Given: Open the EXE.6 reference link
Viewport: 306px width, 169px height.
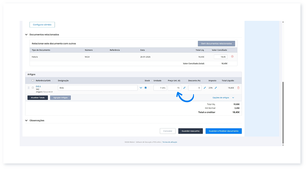Looking at the screenshot, I should coord(38,86).
